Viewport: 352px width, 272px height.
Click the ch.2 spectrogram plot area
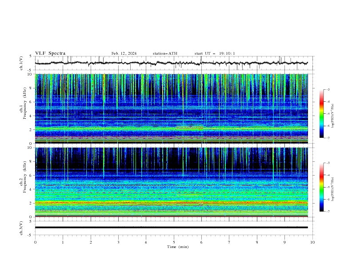tap(171, 182)
